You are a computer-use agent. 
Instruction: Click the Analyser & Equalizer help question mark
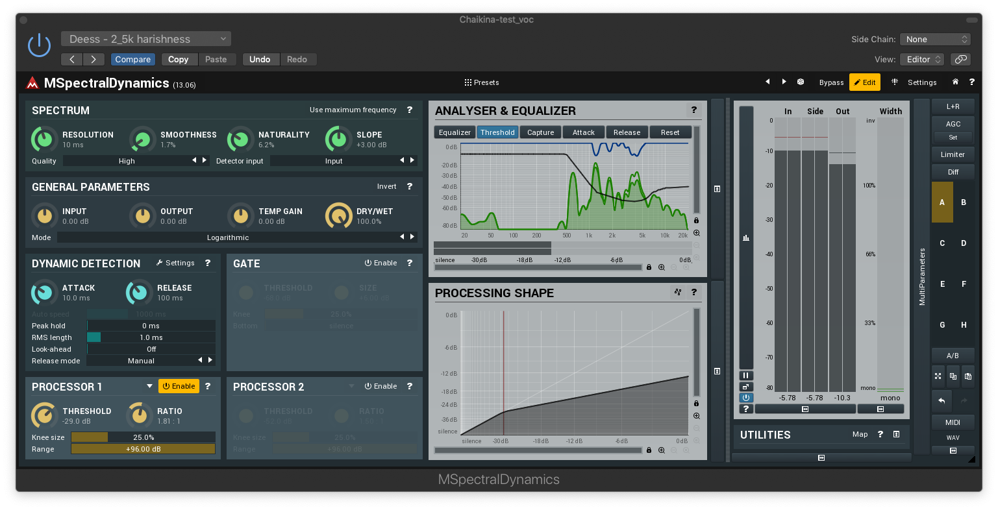click(x=693, y=110)
